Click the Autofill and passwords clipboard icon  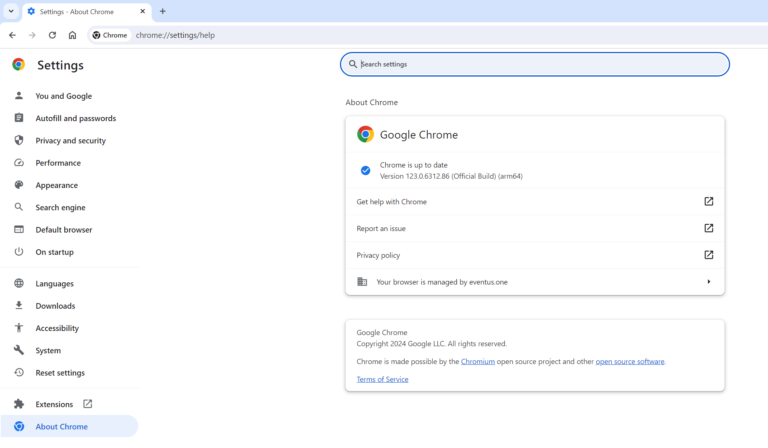(x=19, y=118)
